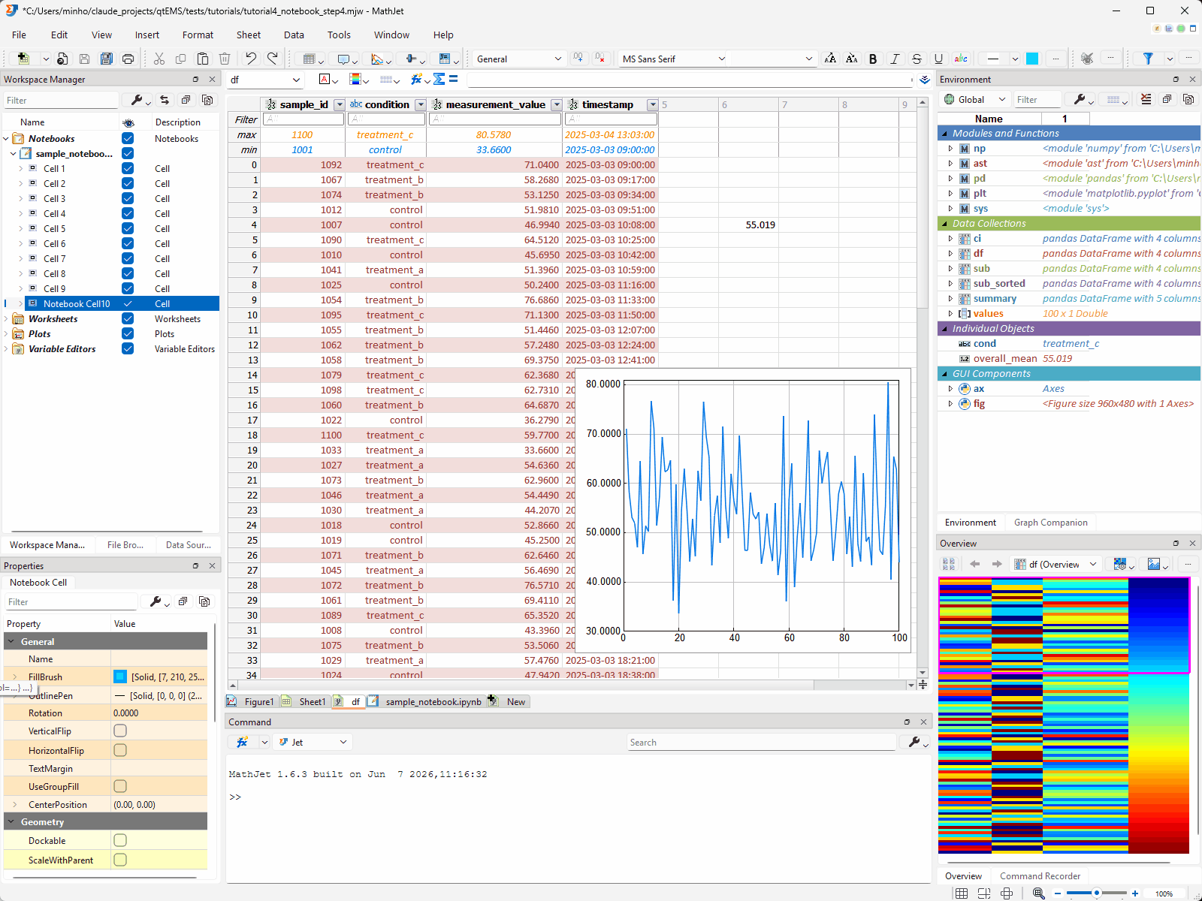Click the colorful abc text color icon
This screenshot has height=901, width=1202.
[961, 59]
